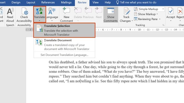Switch to the References tab

tap(48, 2)
